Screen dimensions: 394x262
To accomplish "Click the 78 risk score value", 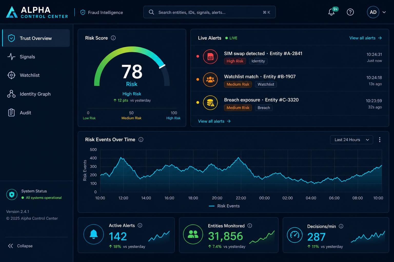I will [132, 72].
